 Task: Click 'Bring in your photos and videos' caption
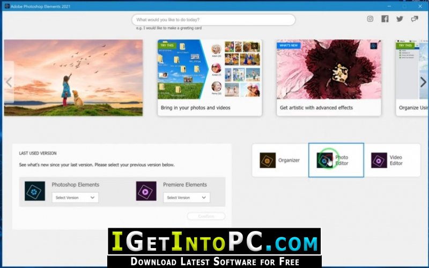(195, 108)
